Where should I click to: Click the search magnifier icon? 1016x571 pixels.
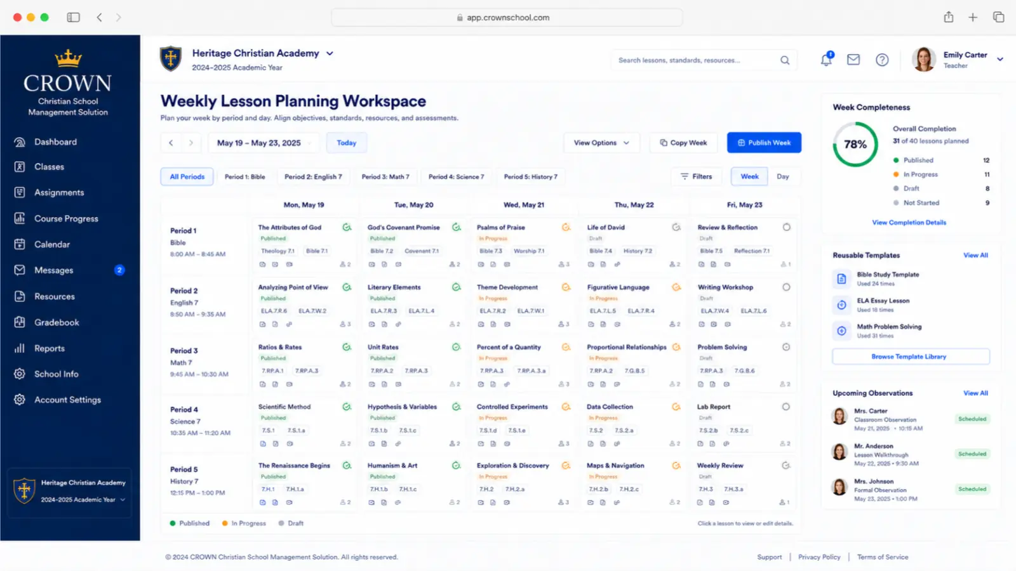click(785, 60)
